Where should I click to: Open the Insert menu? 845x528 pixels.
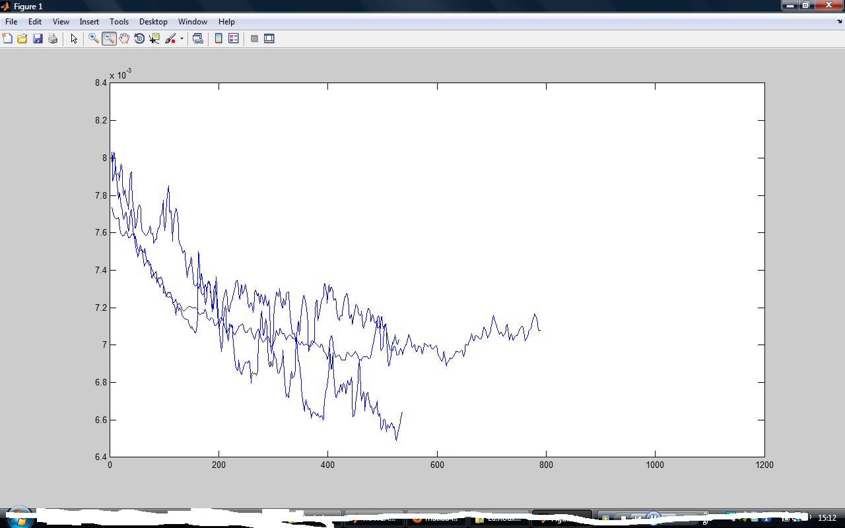point(89,22)
